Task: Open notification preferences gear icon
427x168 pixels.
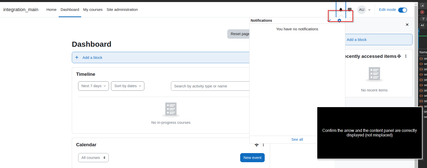Action: tap(339, 20)
